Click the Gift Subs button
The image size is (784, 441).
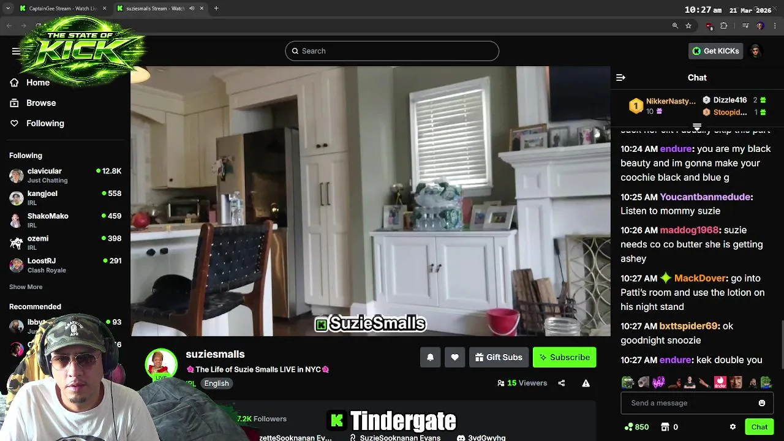[x=499, y=358]
